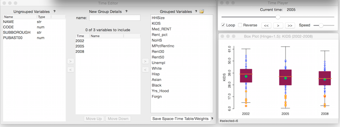Select KIDS in Grouped Variables list
The width and height of the screenshot is (340, 127).
coord(156,23)
